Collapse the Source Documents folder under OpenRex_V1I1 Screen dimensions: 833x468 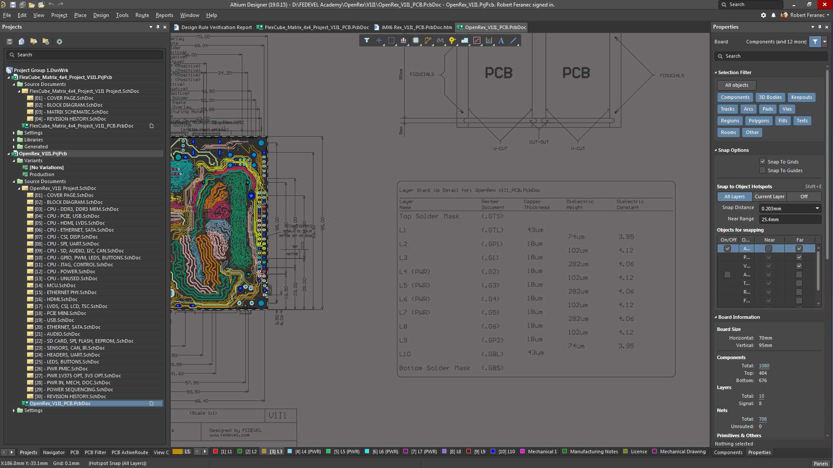14,181
